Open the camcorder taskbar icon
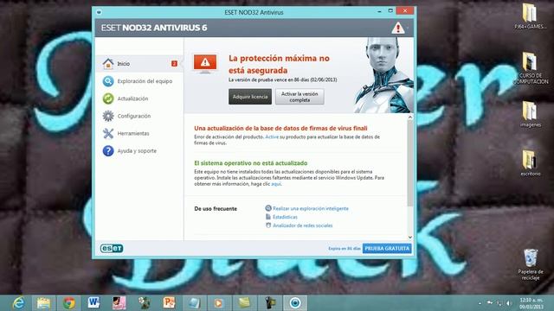This screenshot has height=311, width=554. tap(269, 303)
